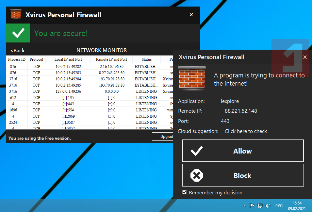The width and height of the screenshot is (312, 212).
Task: Close the Xvirus main window
Action: (x=191, y=15)
